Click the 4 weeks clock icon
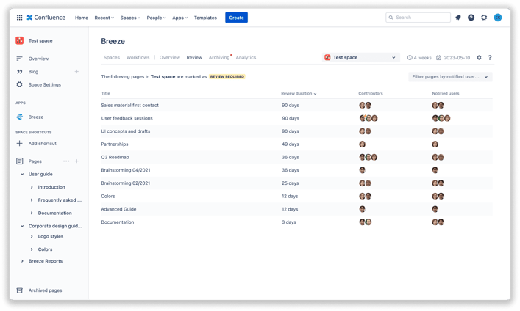 [410, 57]
